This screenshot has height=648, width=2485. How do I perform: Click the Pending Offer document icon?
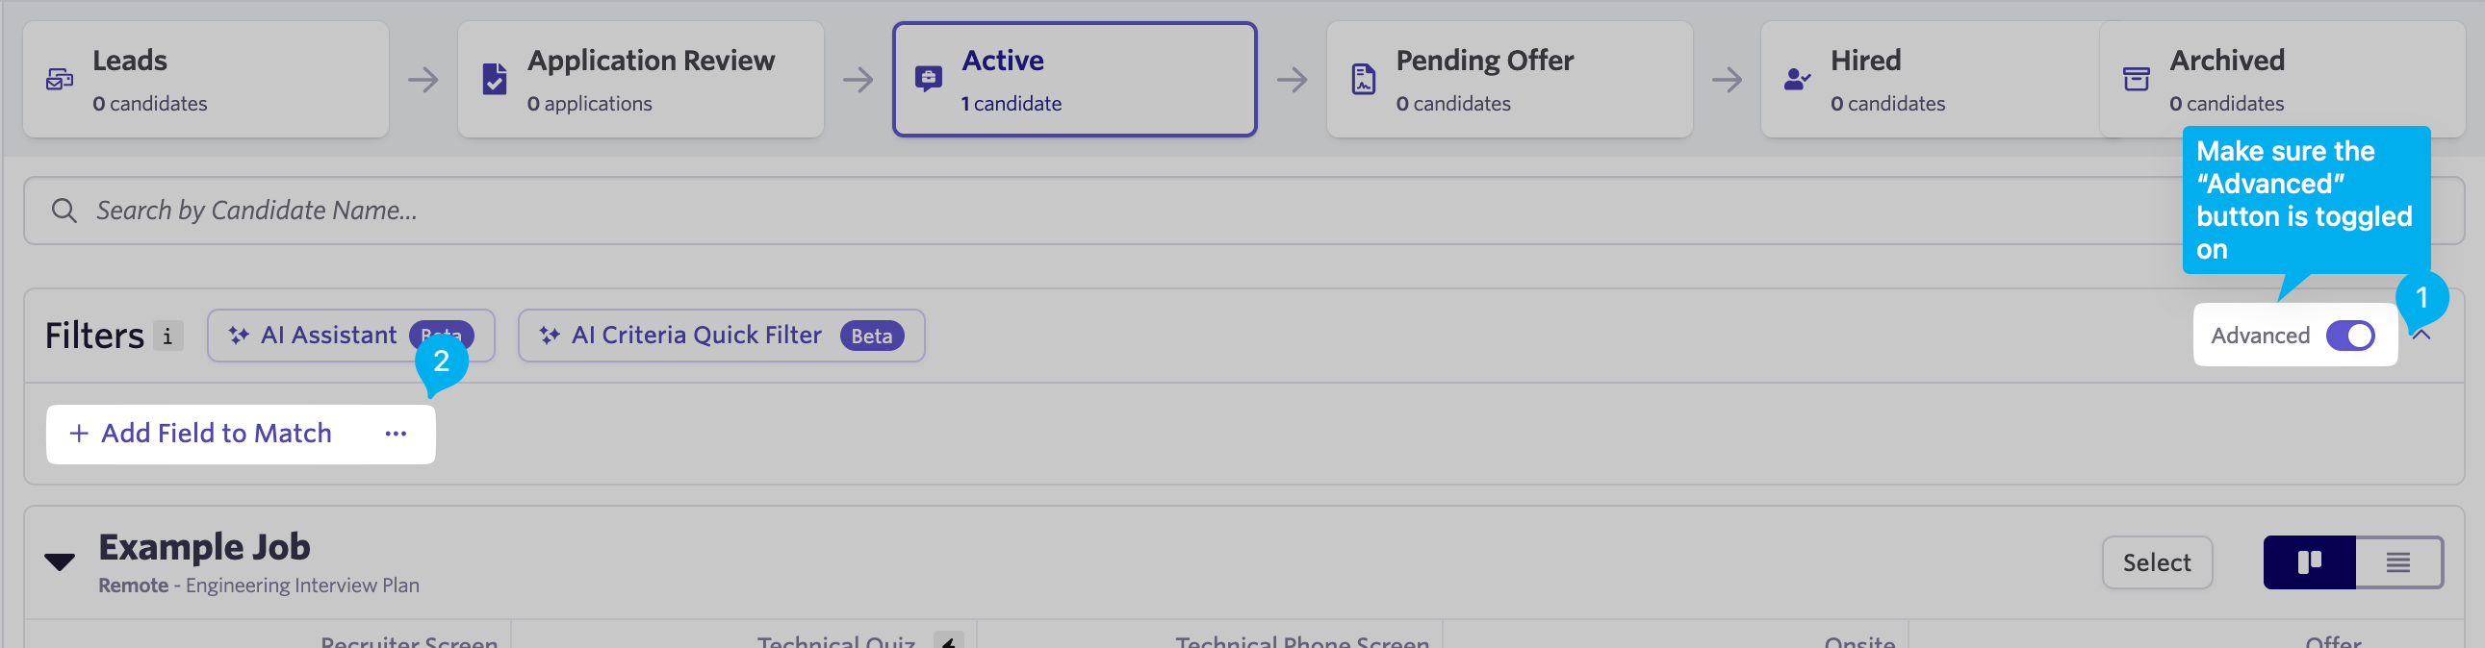pos(1363,79)
